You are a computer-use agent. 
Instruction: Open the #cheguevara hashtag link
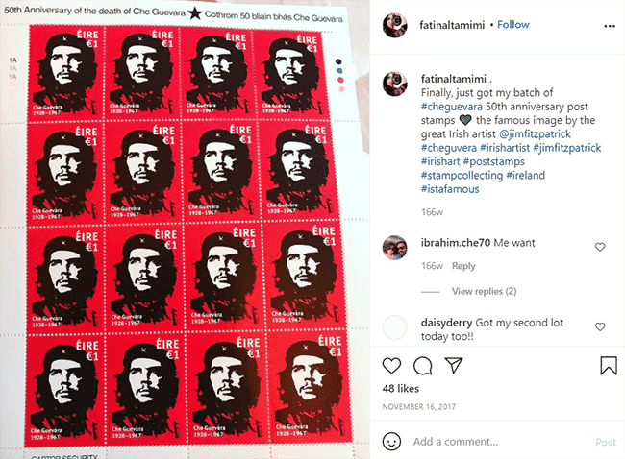452,107
